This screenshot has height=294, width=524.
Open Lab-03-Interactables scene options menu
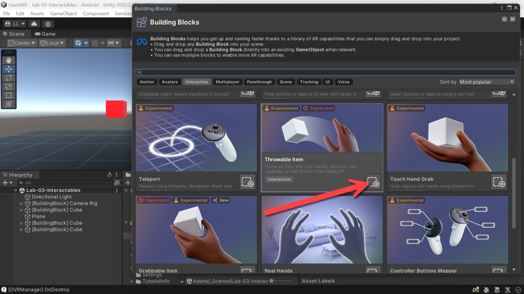point(117,190)
